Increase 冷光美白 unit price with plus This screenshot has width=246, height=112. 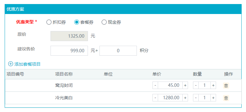(185, 98)
